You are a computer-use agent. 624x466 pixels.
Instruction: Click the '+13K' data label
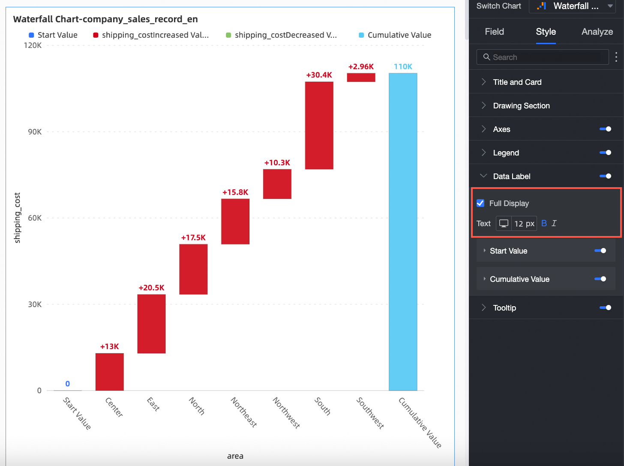click(x=110, y=347)
